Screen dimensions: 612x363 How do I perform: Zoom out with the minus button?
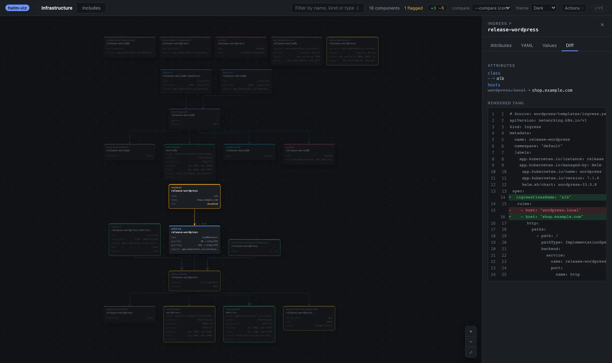click(x=471, y=342)
